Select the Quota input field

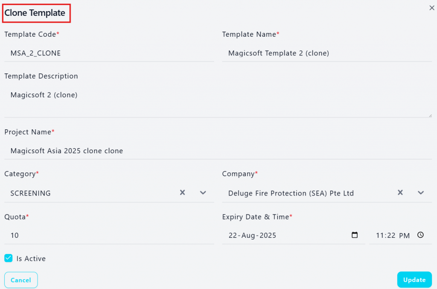tap(109, 236)
